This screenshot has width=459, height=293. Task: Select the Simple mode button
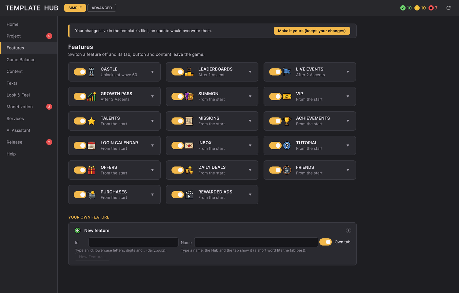point(75,8)
